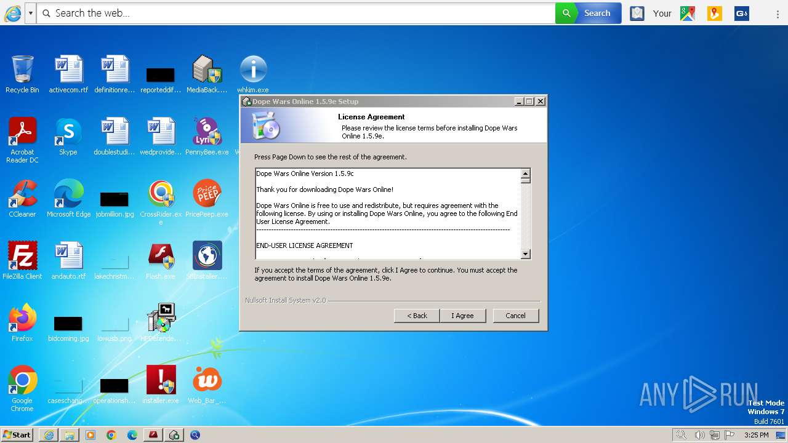The width and height of the screenshot is (788, 443).
Task: Select the installer.exe icon
Action: 161,385
